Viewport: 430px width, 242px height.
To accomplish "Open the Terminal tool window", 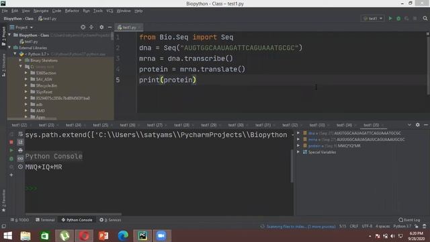I will [45, 220].
